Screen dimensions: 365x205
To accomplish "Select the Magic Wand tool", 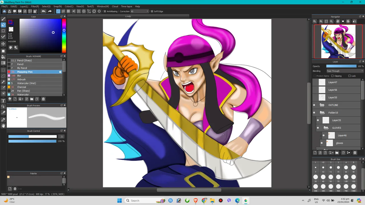I will [3, 82].
